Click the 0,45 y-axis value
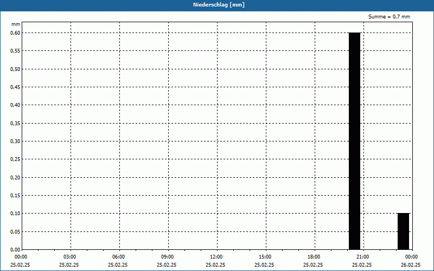The image size is (434, 271). coord(15,87)
